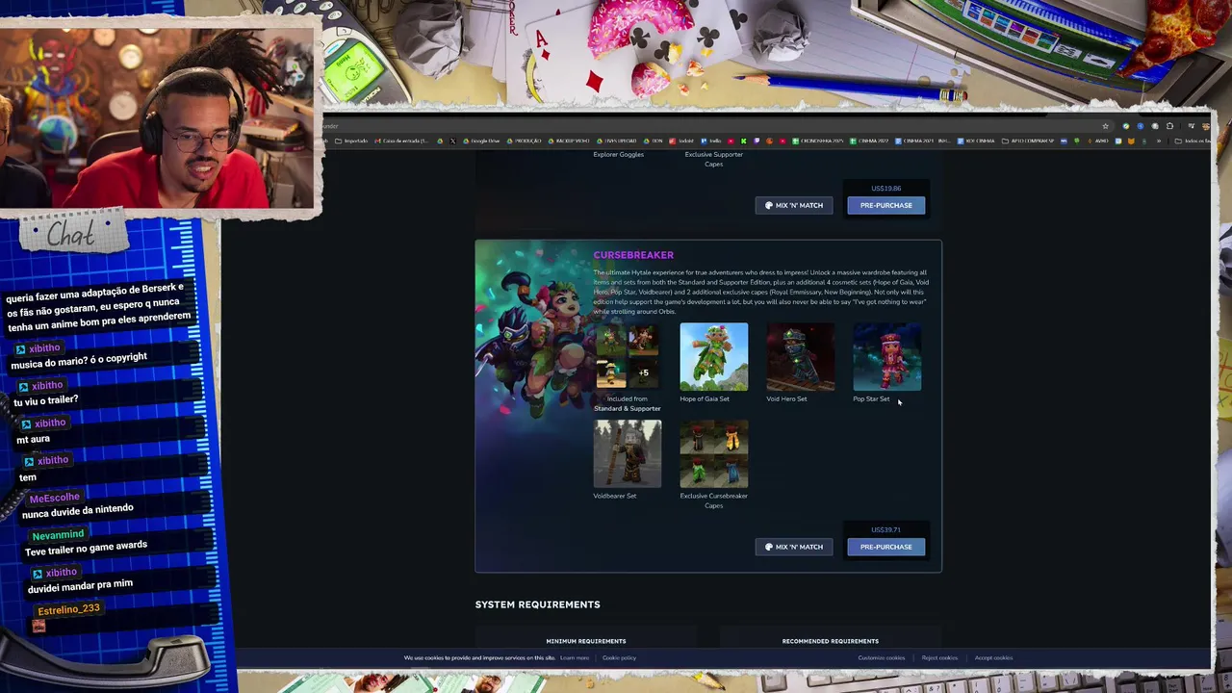Click Customize cookies in the banner
The height and width of the screenshot is (693, 1232).
pos(881,658)
